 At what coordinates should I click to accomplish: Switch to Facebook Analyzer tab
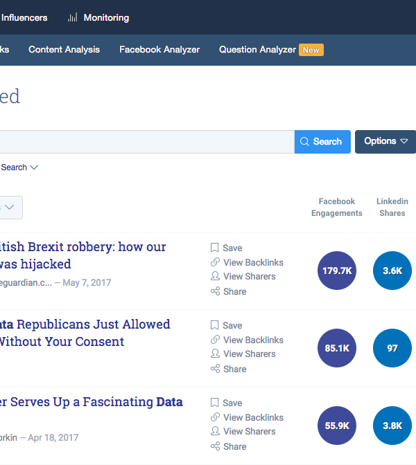click(x=159, y=50)
